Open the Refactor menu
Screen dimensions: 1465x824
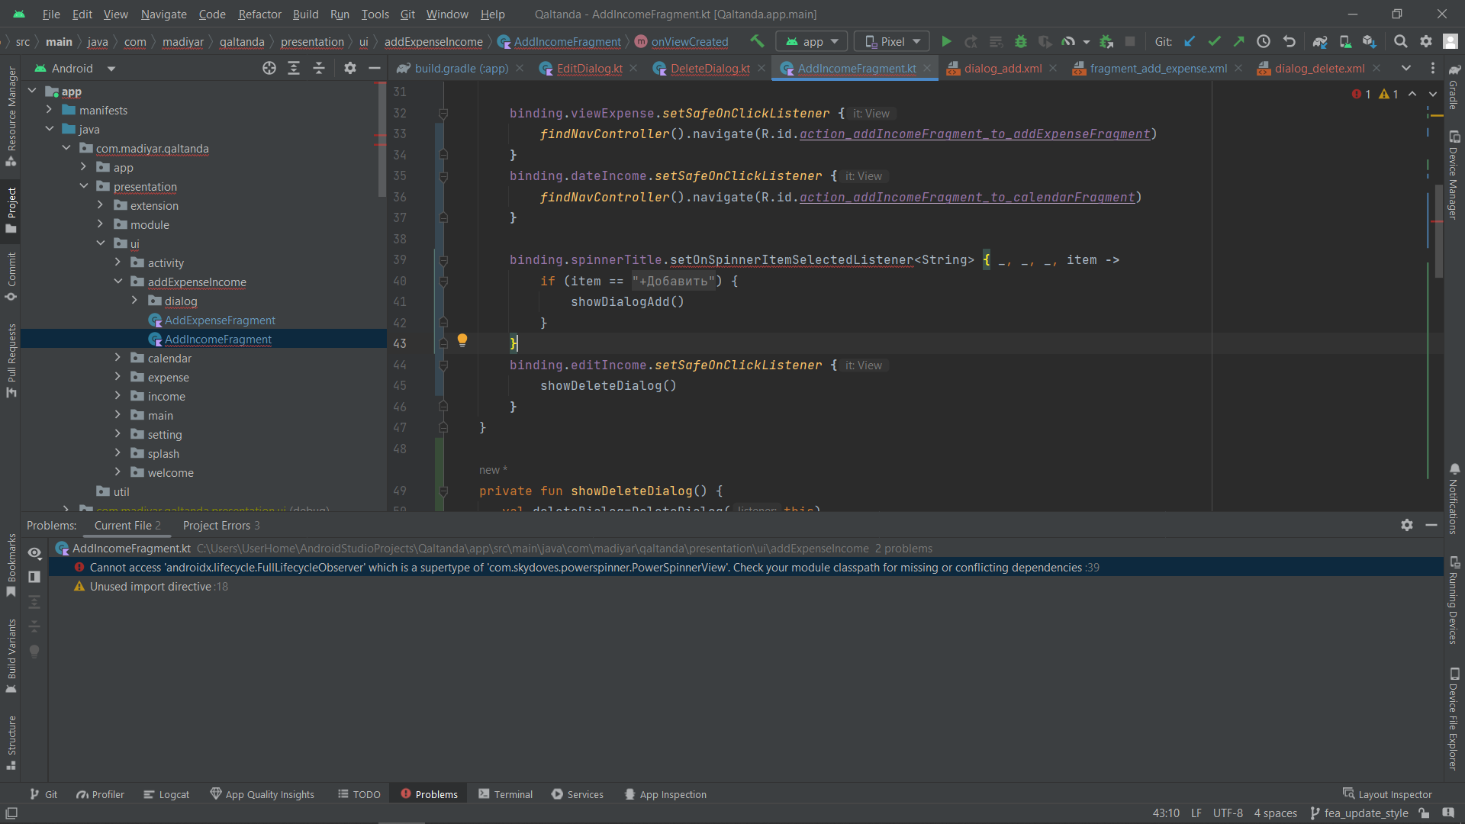pyautogui.click(x=259, y=14)
